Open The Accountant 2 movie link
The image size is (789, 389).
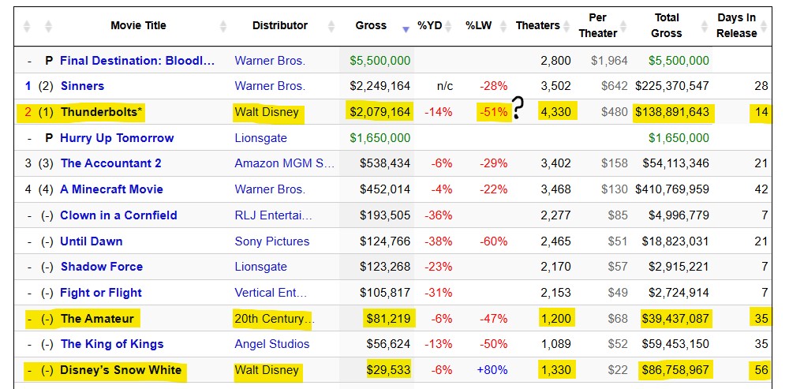pos(110,163)
